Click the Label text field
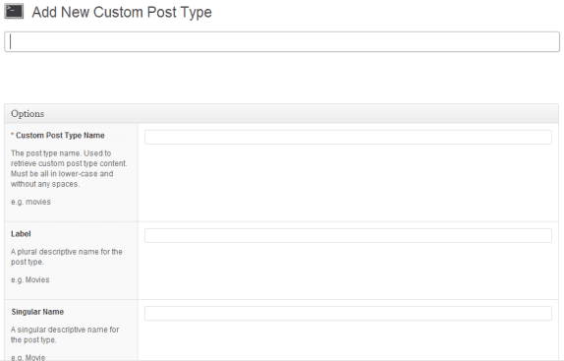The image size is (564, 361). tap(348, 235)
